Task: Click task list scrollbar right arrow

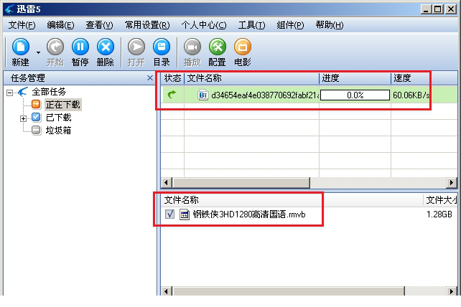Action: [452, 183]
